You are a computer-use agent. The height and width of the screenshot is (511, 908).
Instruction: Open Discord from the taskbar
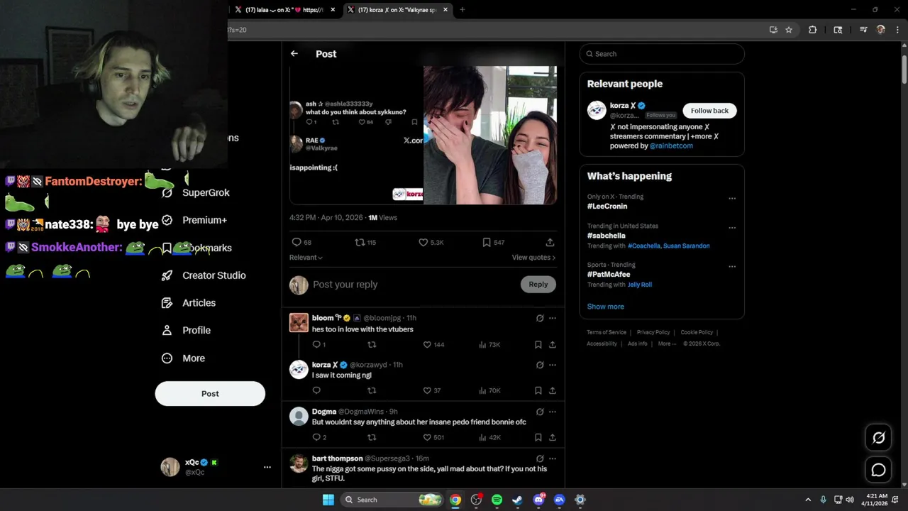click(x=538, y=500)
